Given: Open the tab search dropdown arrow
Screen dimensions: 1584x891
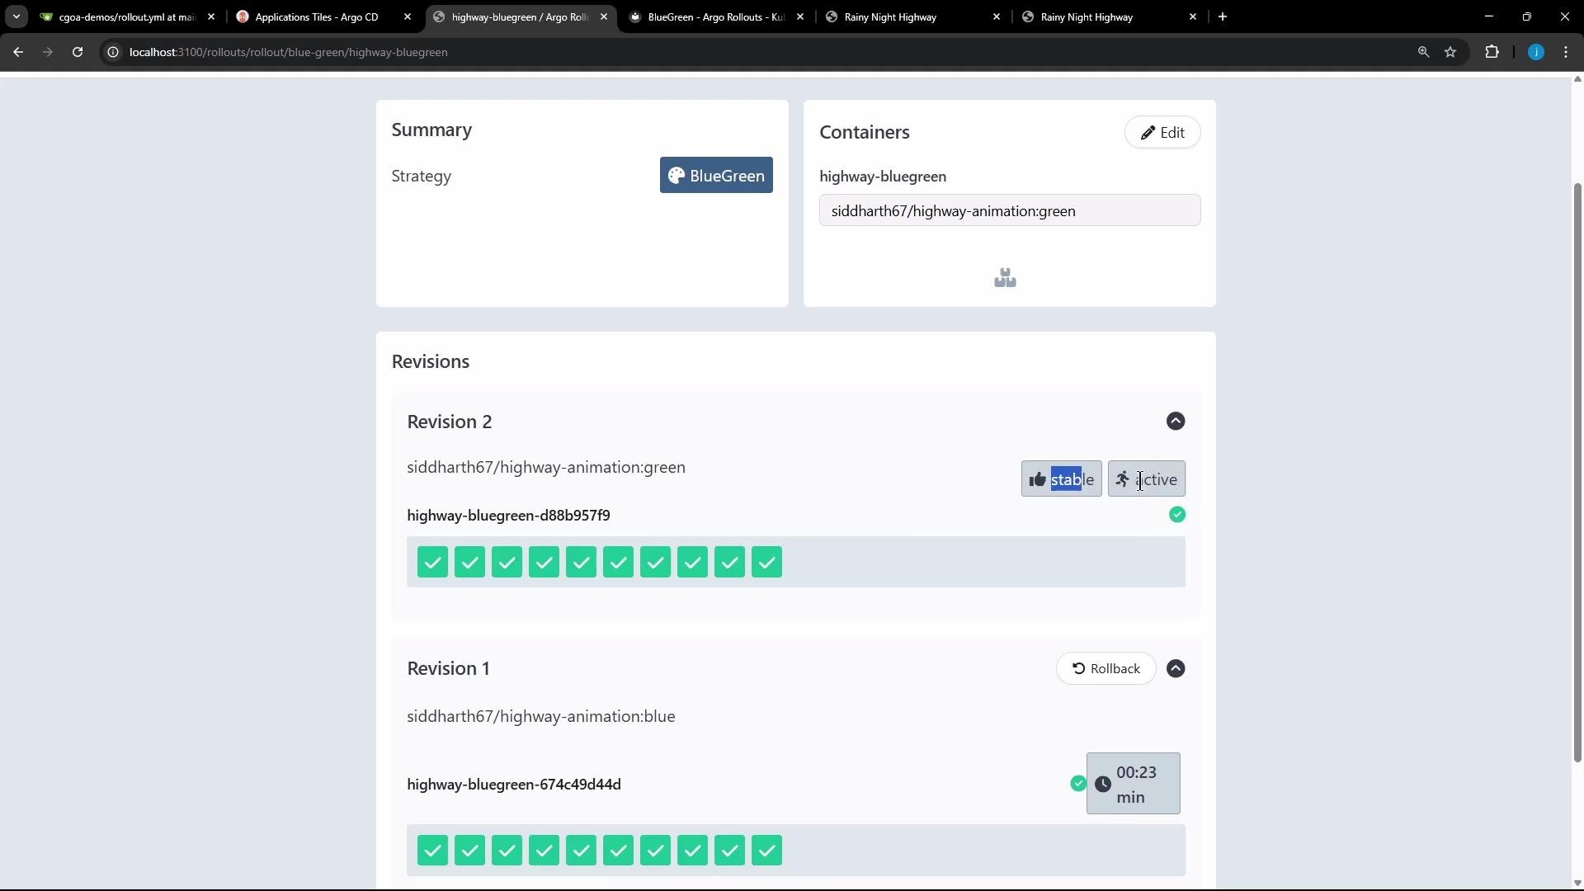Looking at the screenshot, I should click(16, 16).
